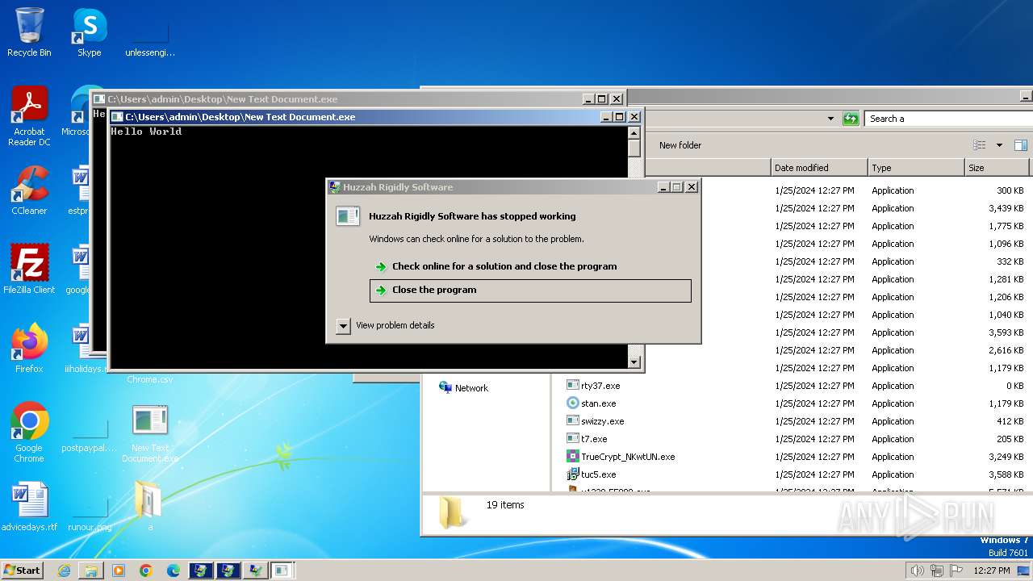
Task: Click the File Explorer taskbar icon
Action: 91,571
